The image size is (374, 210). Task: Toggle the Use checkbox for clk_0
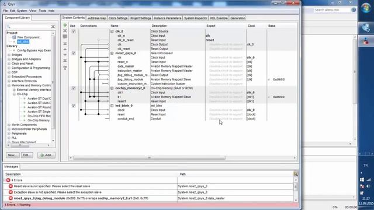pos(74,31)
